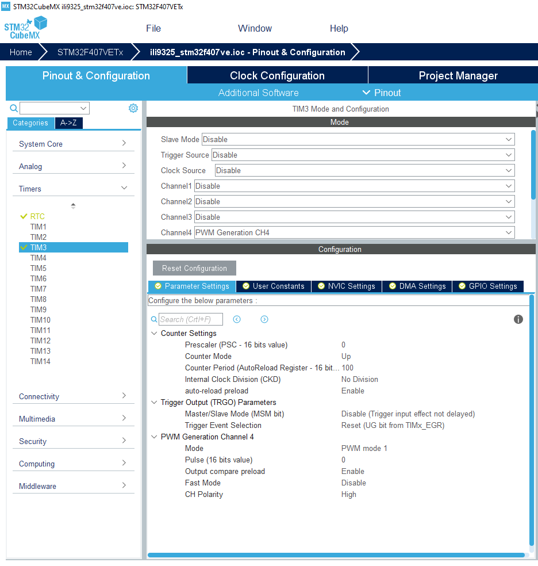The height and width of the screenshot is (566, 538).
Task: Click the STM32CubeMX logo
Action: click(25, 28)
